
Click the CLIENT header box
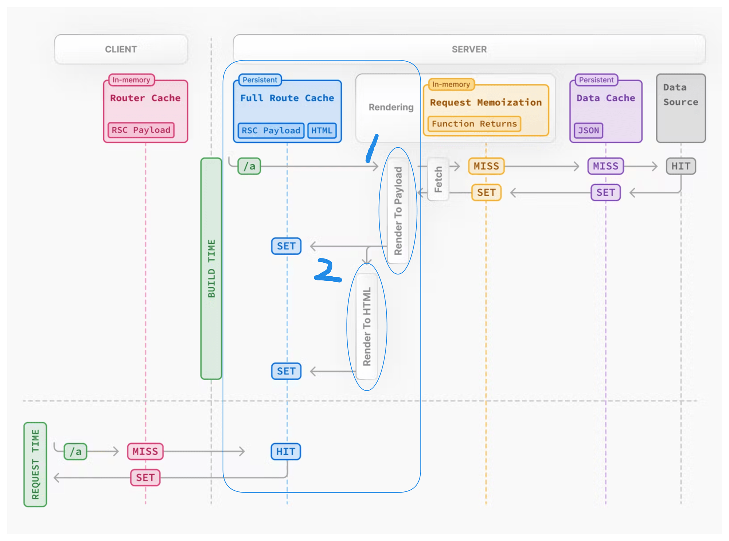(x=121, y=49)
